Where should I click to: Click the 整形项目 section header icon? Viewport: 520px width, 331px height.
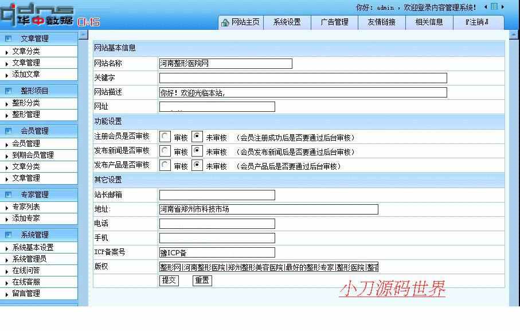tap(8, 91)
